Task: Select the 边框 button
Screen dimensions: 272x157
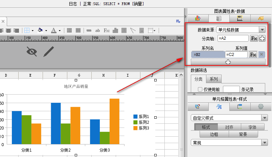Action: click(214, 134)
